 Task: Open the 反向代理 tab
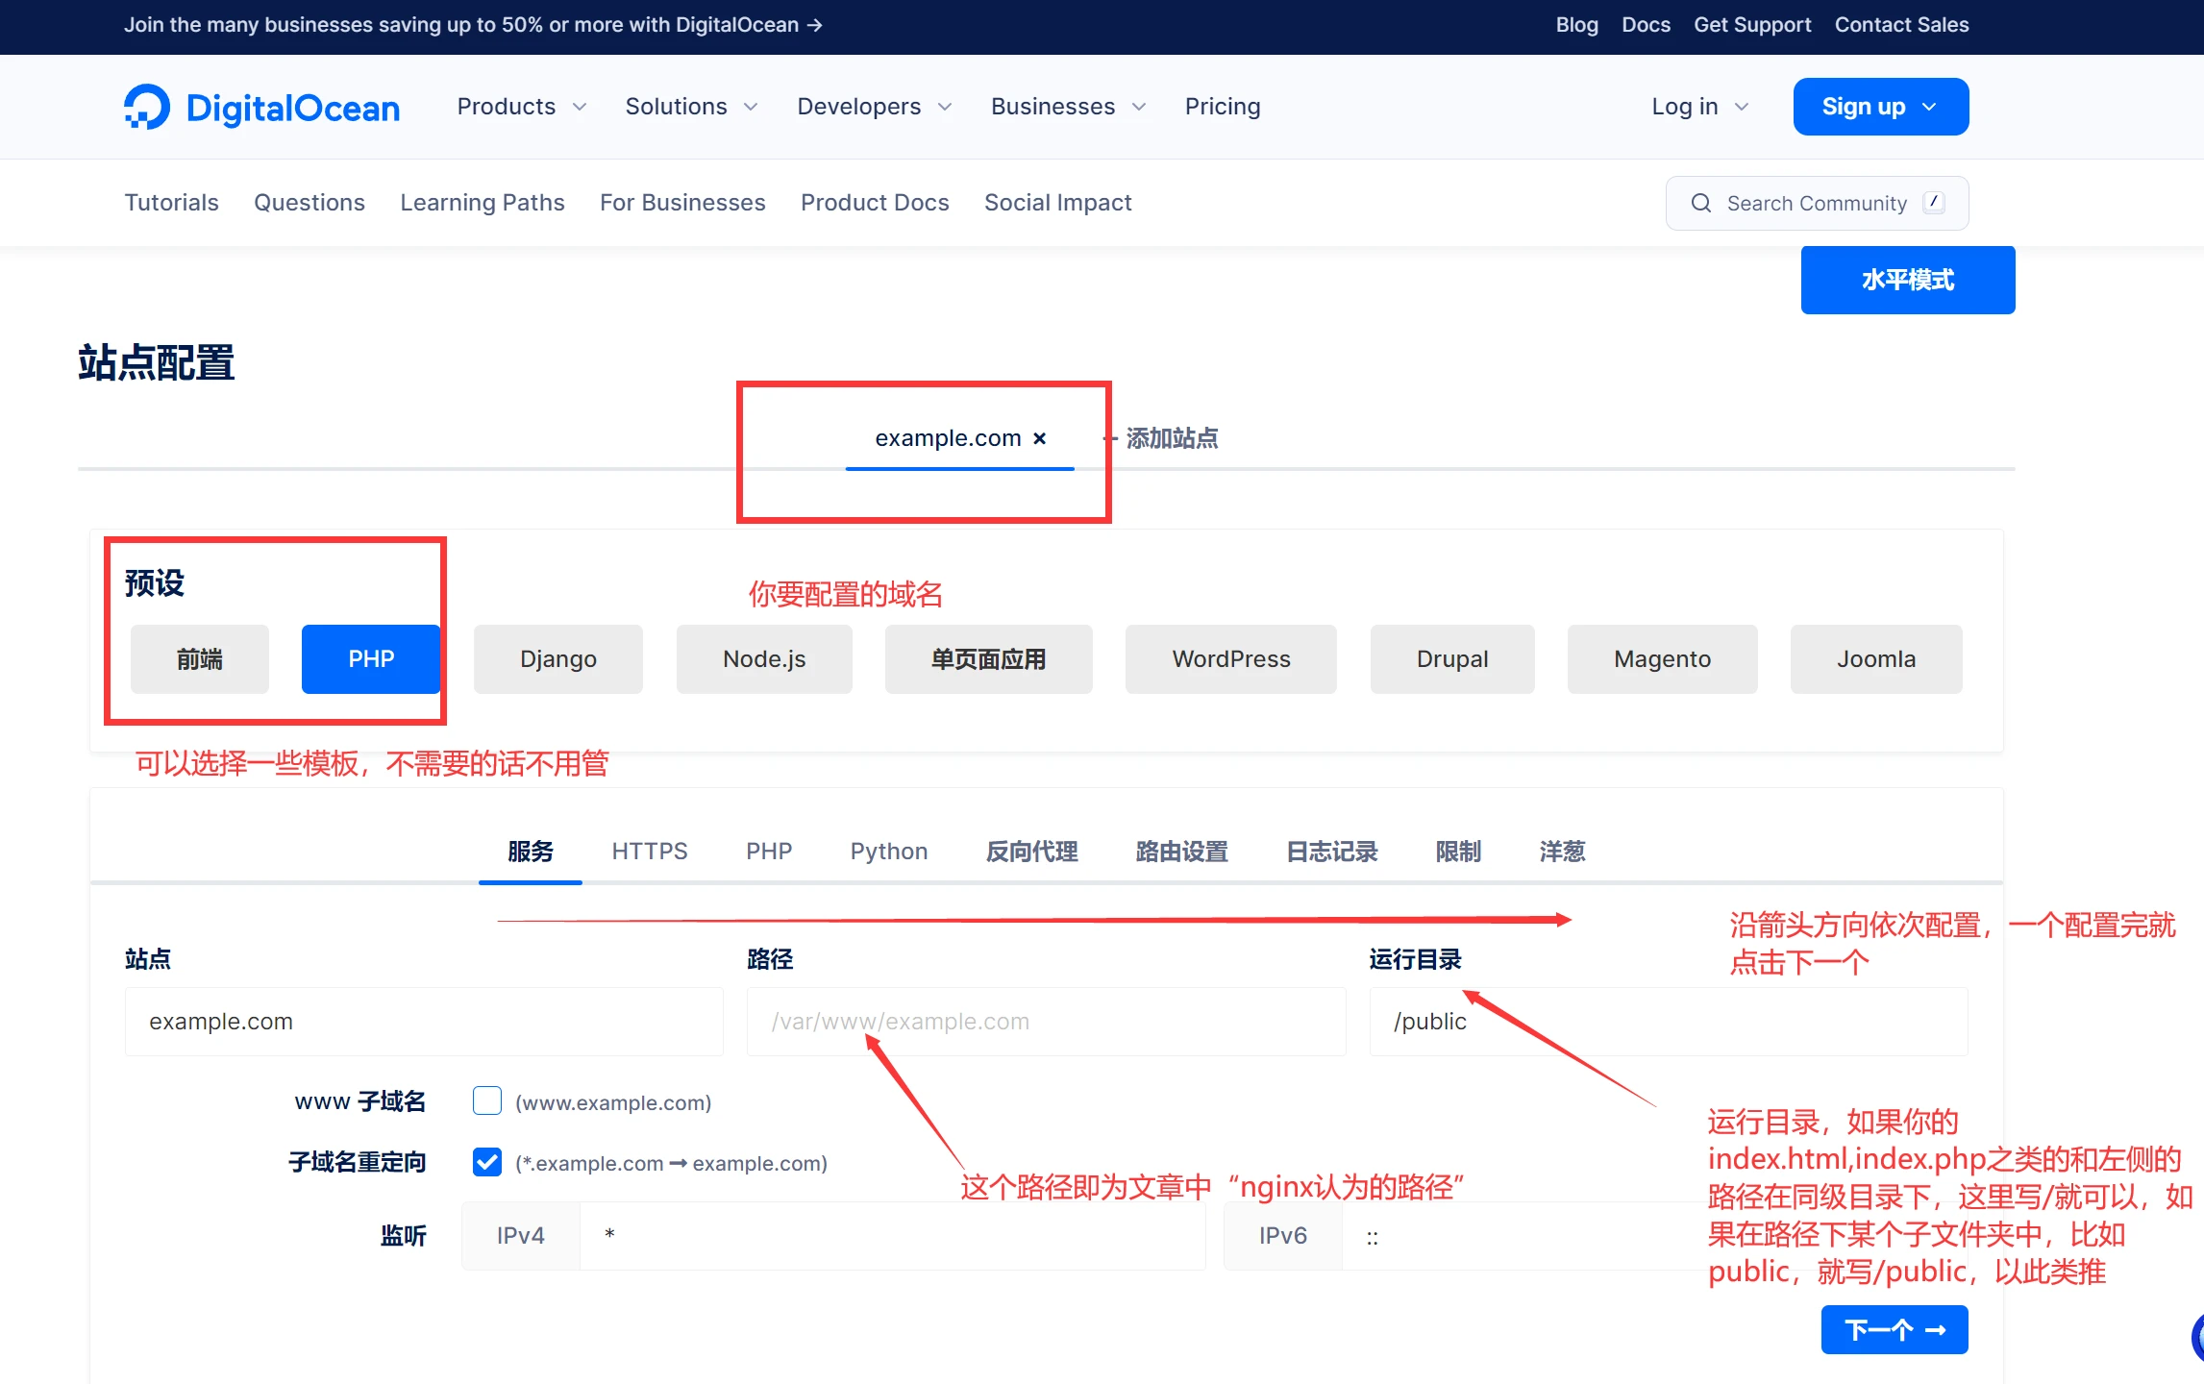point(1031,851)
